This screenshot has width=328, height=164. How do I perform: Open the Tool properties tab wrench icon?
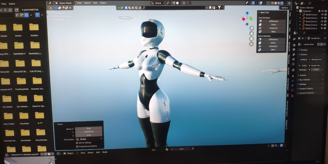(294, 39)
